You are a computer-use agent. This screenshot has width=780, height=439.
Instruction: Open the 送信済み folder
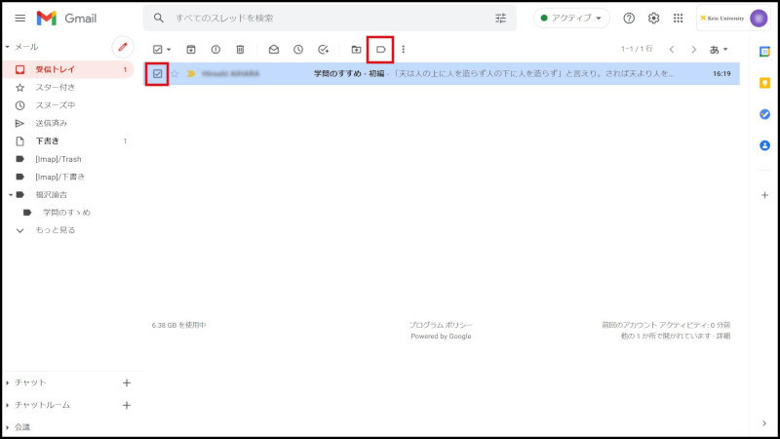(x=52, y=123)
